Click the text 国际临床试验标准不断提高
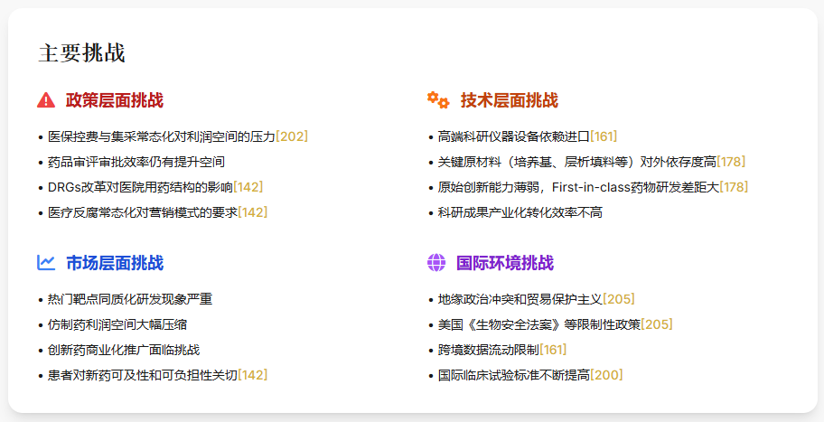Image resolution: width=824 pixels, height=422 pixels. (513, 375)
